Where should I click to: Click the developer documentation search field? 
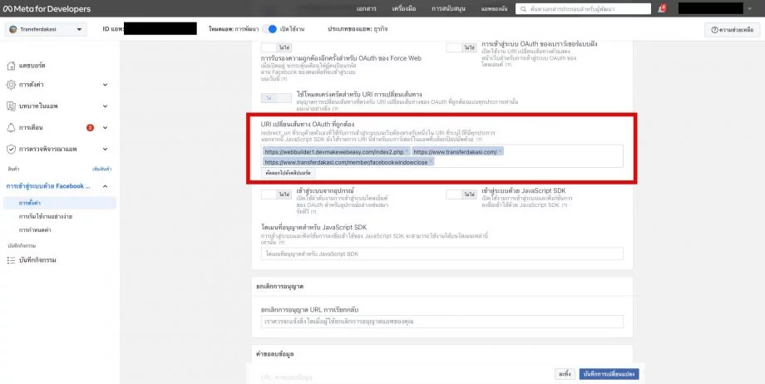[583, 9]
